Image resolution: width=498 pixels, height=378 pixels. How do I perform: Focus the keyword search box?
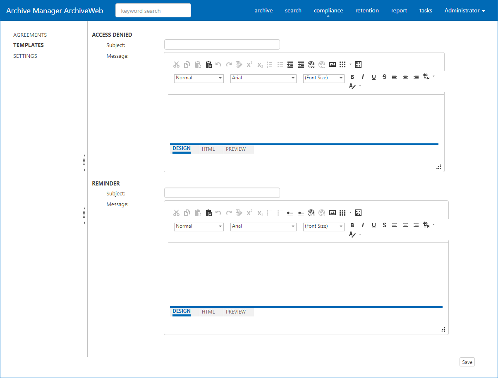(x=153, y=11)
